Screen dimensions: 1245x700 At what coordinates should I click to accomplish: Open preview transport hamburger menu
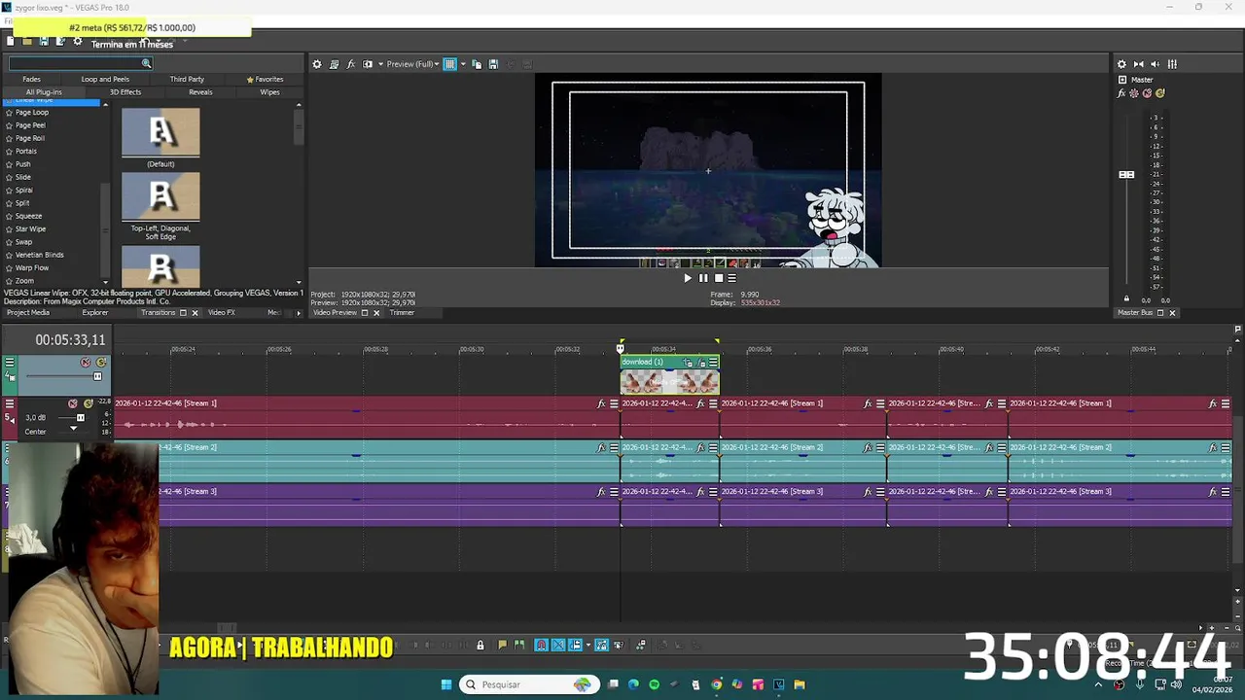pyautogui.click(x=732, y=278)
